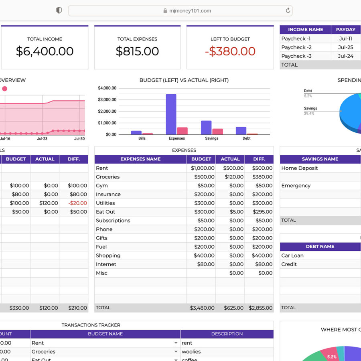Click the lock icon next to mjmoney101.com
This screenshot has width=361, height=361.
point(165,11)
